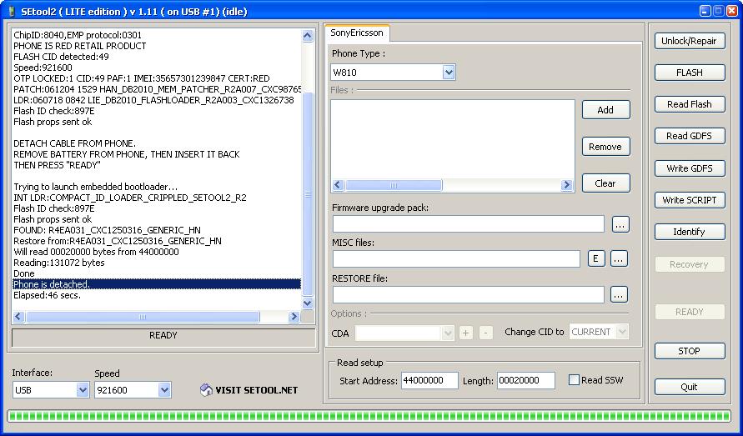743x436 pixels.
Task: Clear the Files list
Action: pyautogui.click(x=605, y=183)
